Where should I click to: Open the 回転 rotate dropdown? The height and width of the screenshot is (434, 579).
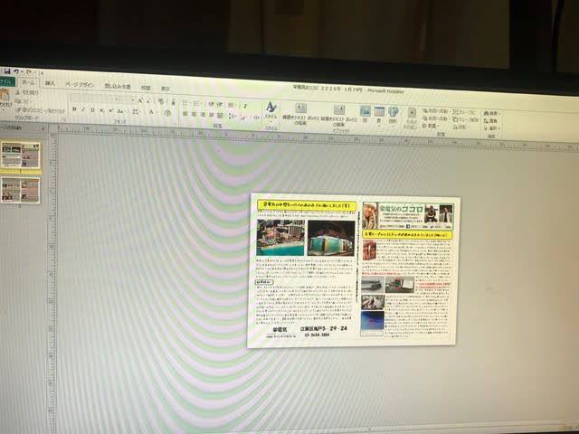(461, 127)
